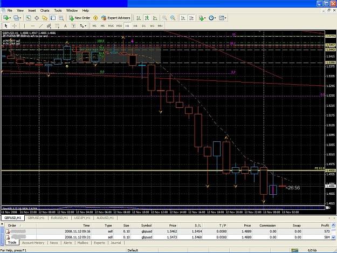The image size is (337, 253).
Task: Switch to the AUDUSD,H1 chart tab
Action: click(x=105, y=218)
